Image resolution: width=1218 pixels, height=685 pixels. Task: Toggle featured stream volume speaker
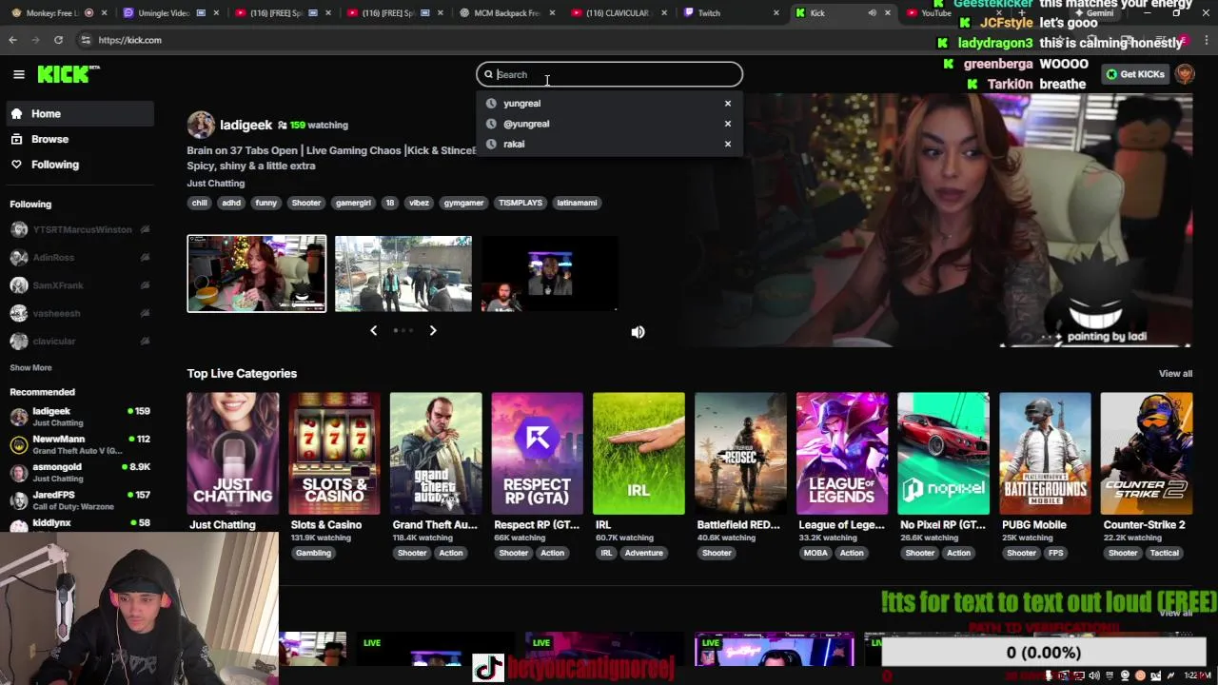click(638, 332)
